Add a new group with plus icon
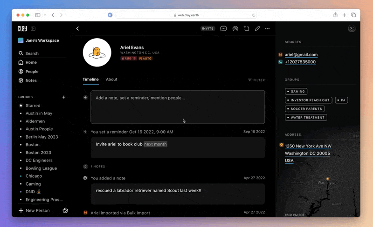The image size is (373, 227). [x=64, y=97]
